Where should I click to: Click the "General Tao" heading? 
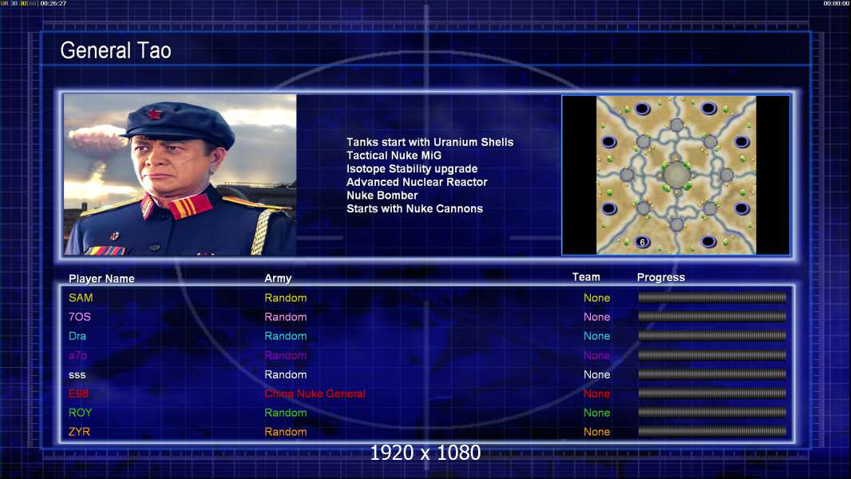116,50
